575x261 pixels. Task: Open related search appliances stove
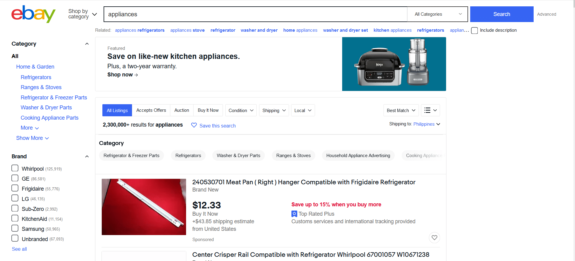pyautogui.click(x=187, y=30)
